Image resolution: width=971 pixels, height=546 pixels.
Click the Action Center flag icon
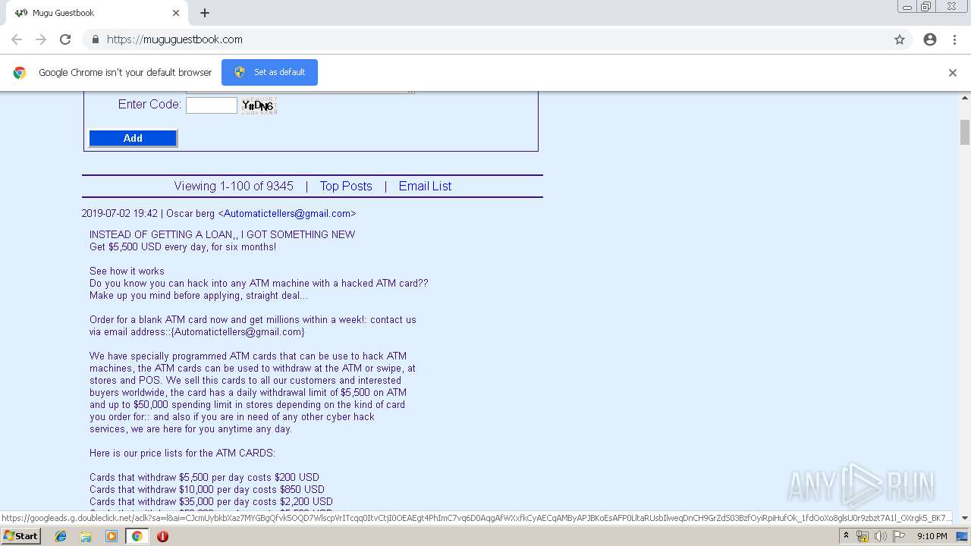click(x=899, y=536)
